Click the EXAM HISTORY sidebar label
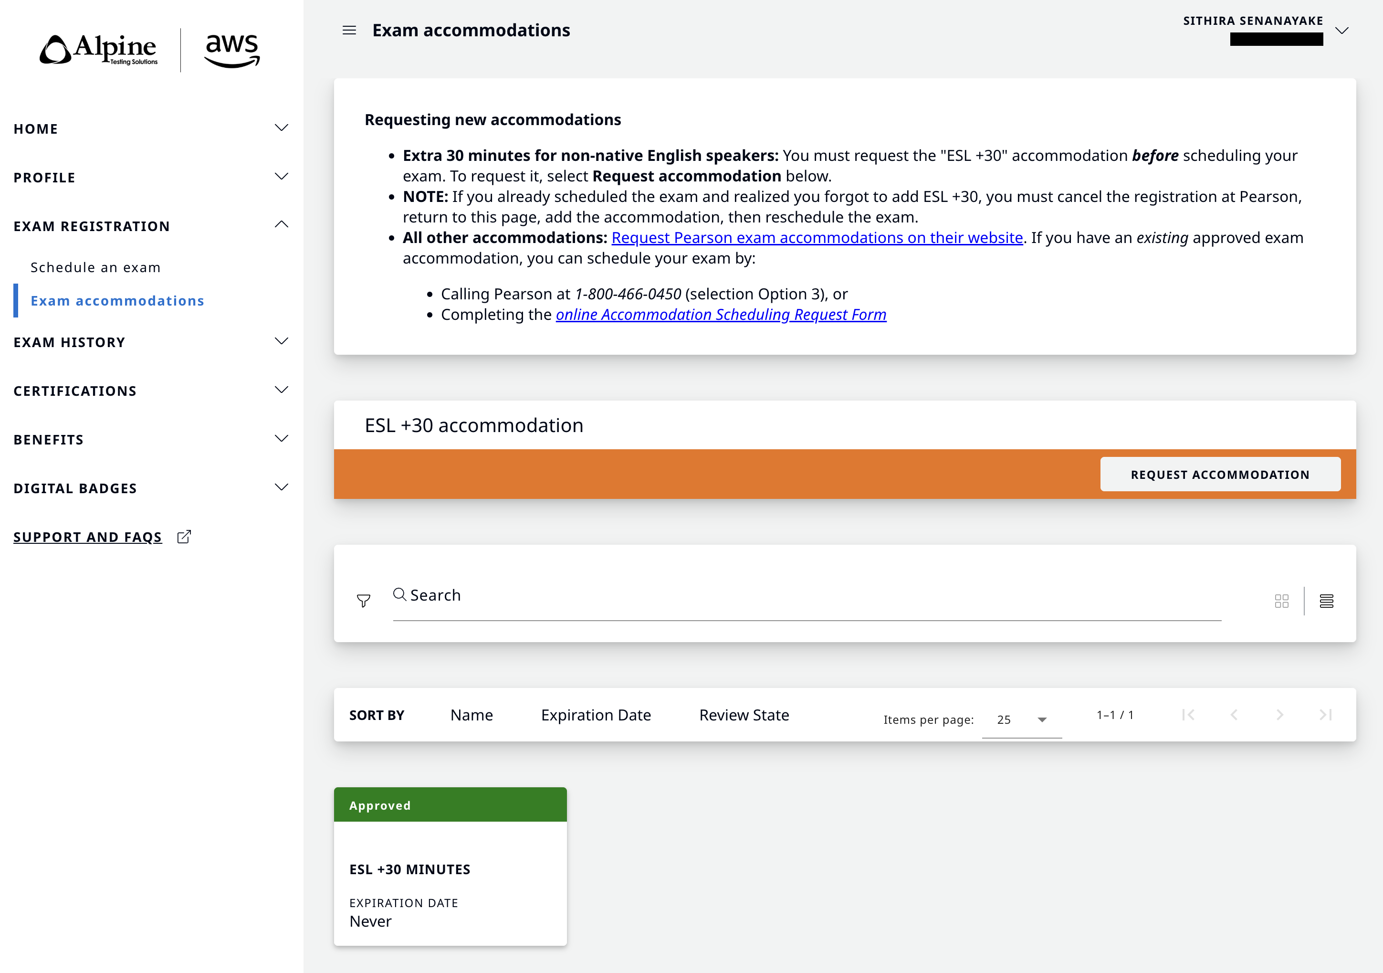 point(69,342)
